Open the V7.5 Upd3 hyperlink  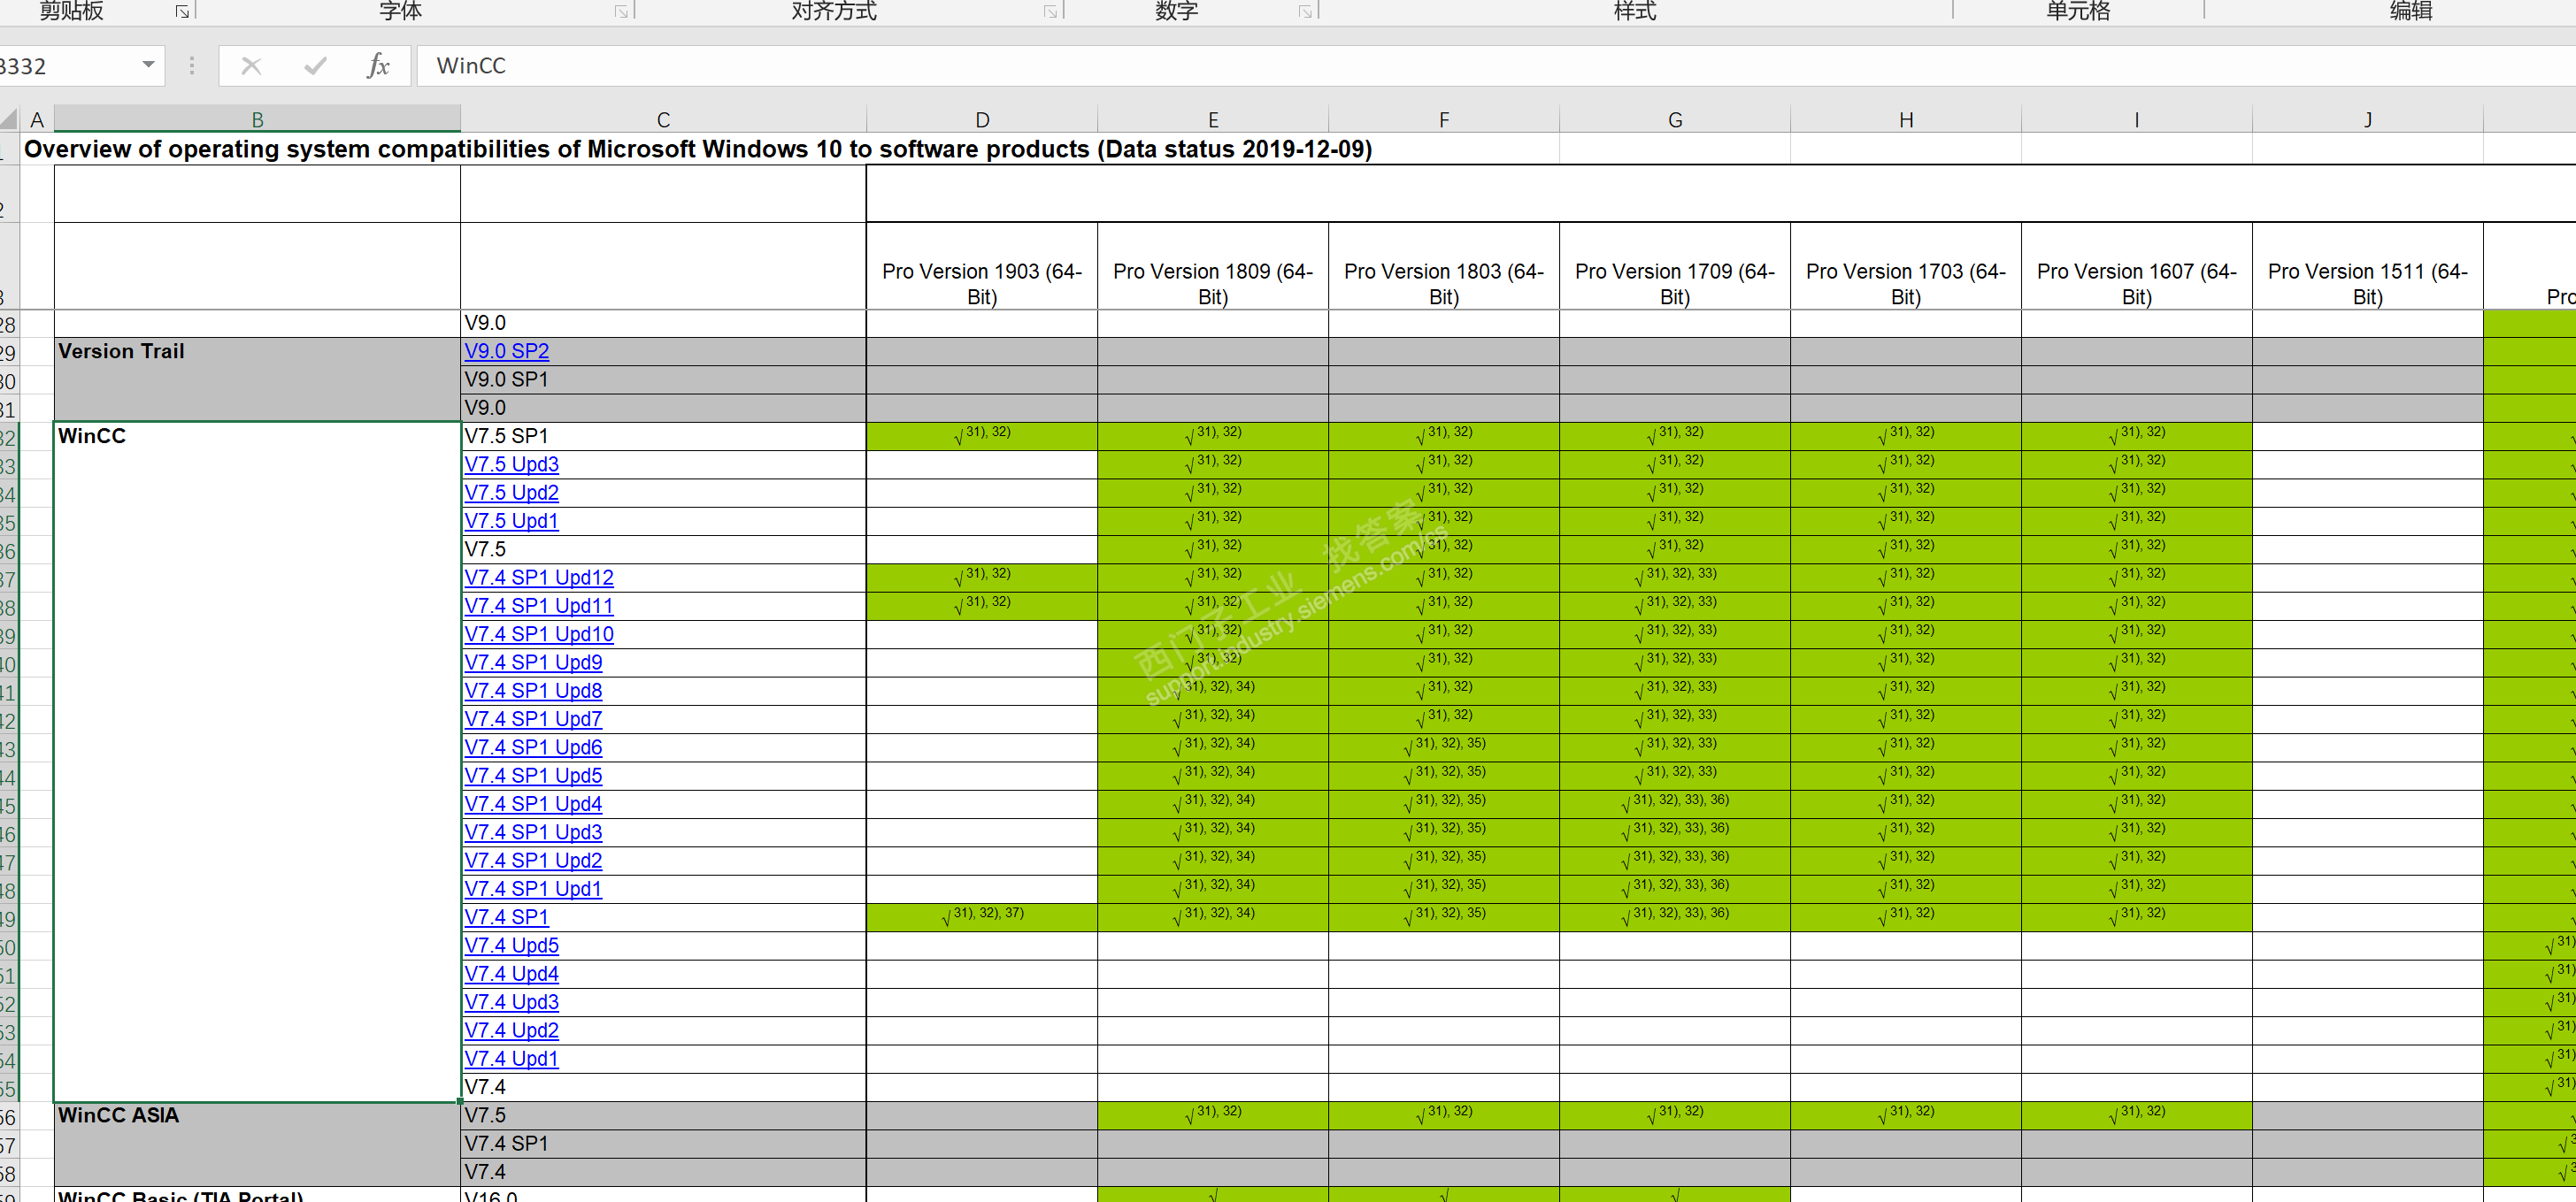coord(512,464)
